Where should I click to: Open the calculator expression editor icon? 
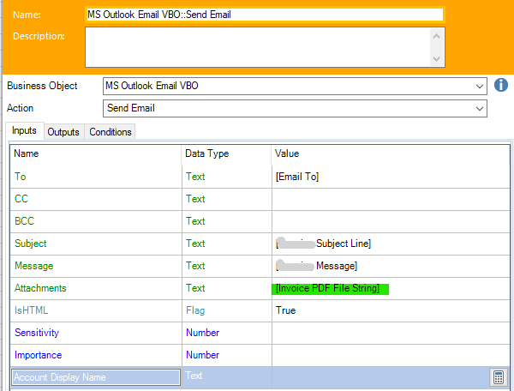(x=498, y=376)
